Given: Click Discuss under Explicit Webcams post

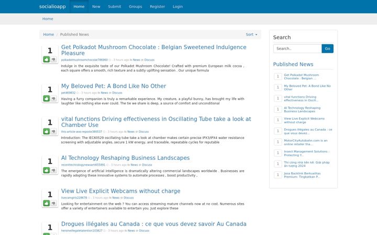Looking at the screenshot, I should point(129,198).
